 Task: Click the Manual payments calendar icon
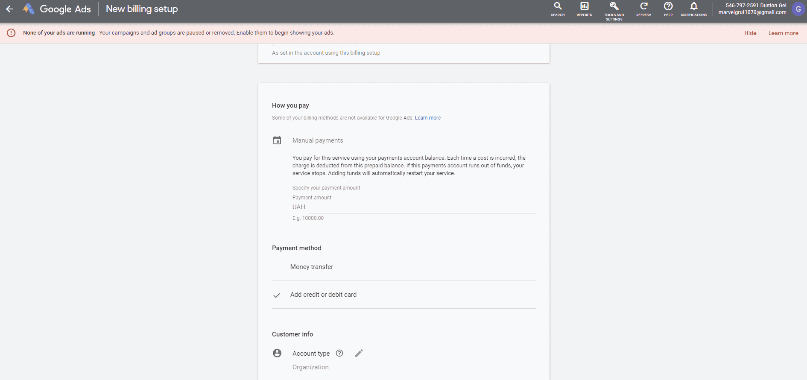[x=277, y=140]
